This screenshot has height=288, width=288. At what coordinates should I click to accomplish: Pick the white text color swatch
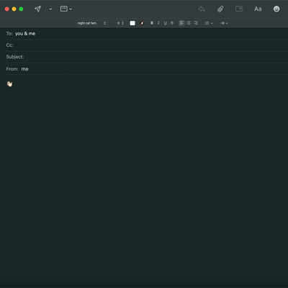[x=132, y=23]
